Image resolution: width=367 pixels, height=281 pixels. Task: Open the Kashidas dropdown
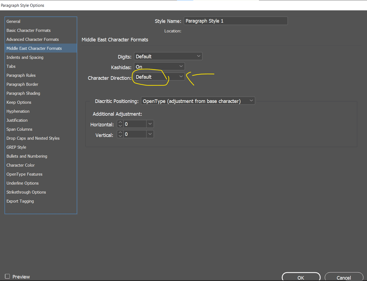coord(160,66)
